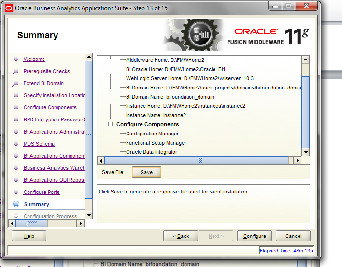342x267 pixels.
Task: Jump to Configure Ports step
Action: coord(42,192)
